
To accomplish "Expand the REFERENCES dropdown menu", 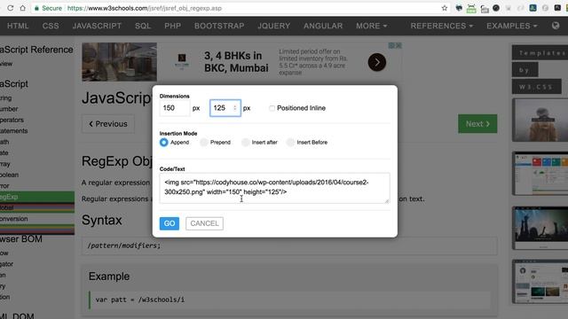I will tap(442, 26).
